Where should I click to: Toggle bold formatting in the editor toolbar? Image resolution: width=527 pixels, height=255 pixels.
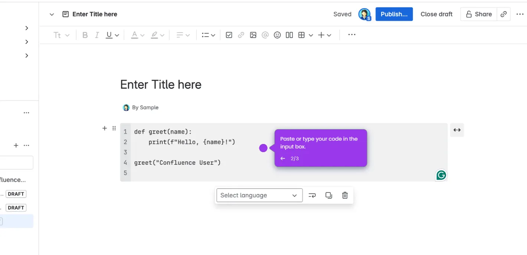tap(85, 35)
